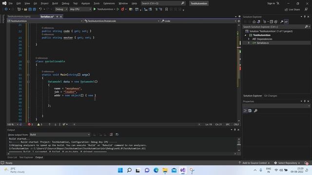The height and width of the screenshot is (175, 312).
Task: Expand the Dependencies node
Action: [x=249, y=39]
